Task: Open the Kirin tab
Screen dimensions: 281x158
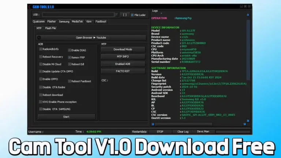Action: pyautogui.click(x=89, y=22)
